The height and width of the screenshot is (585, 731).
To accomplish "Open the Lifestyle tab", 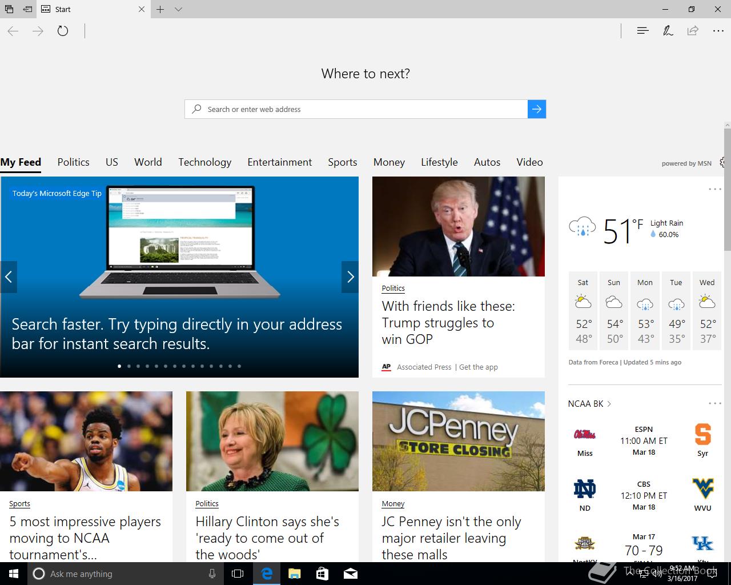I will click(x=439, y=162).
